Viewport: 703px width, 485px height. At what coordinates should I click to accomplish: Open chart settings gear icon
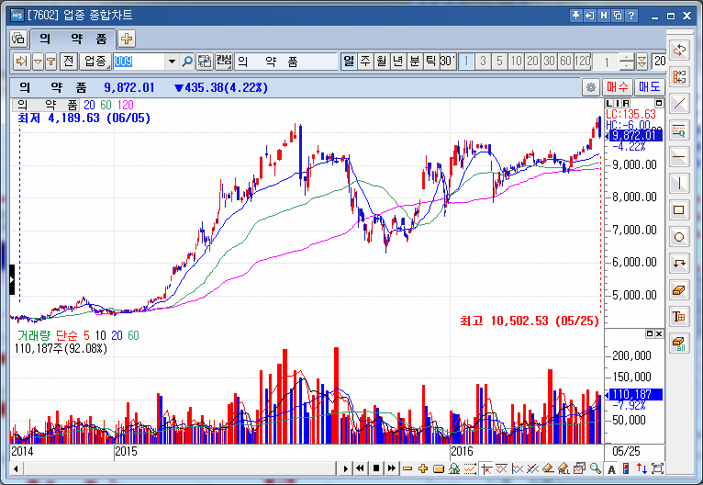click(591, 87)
